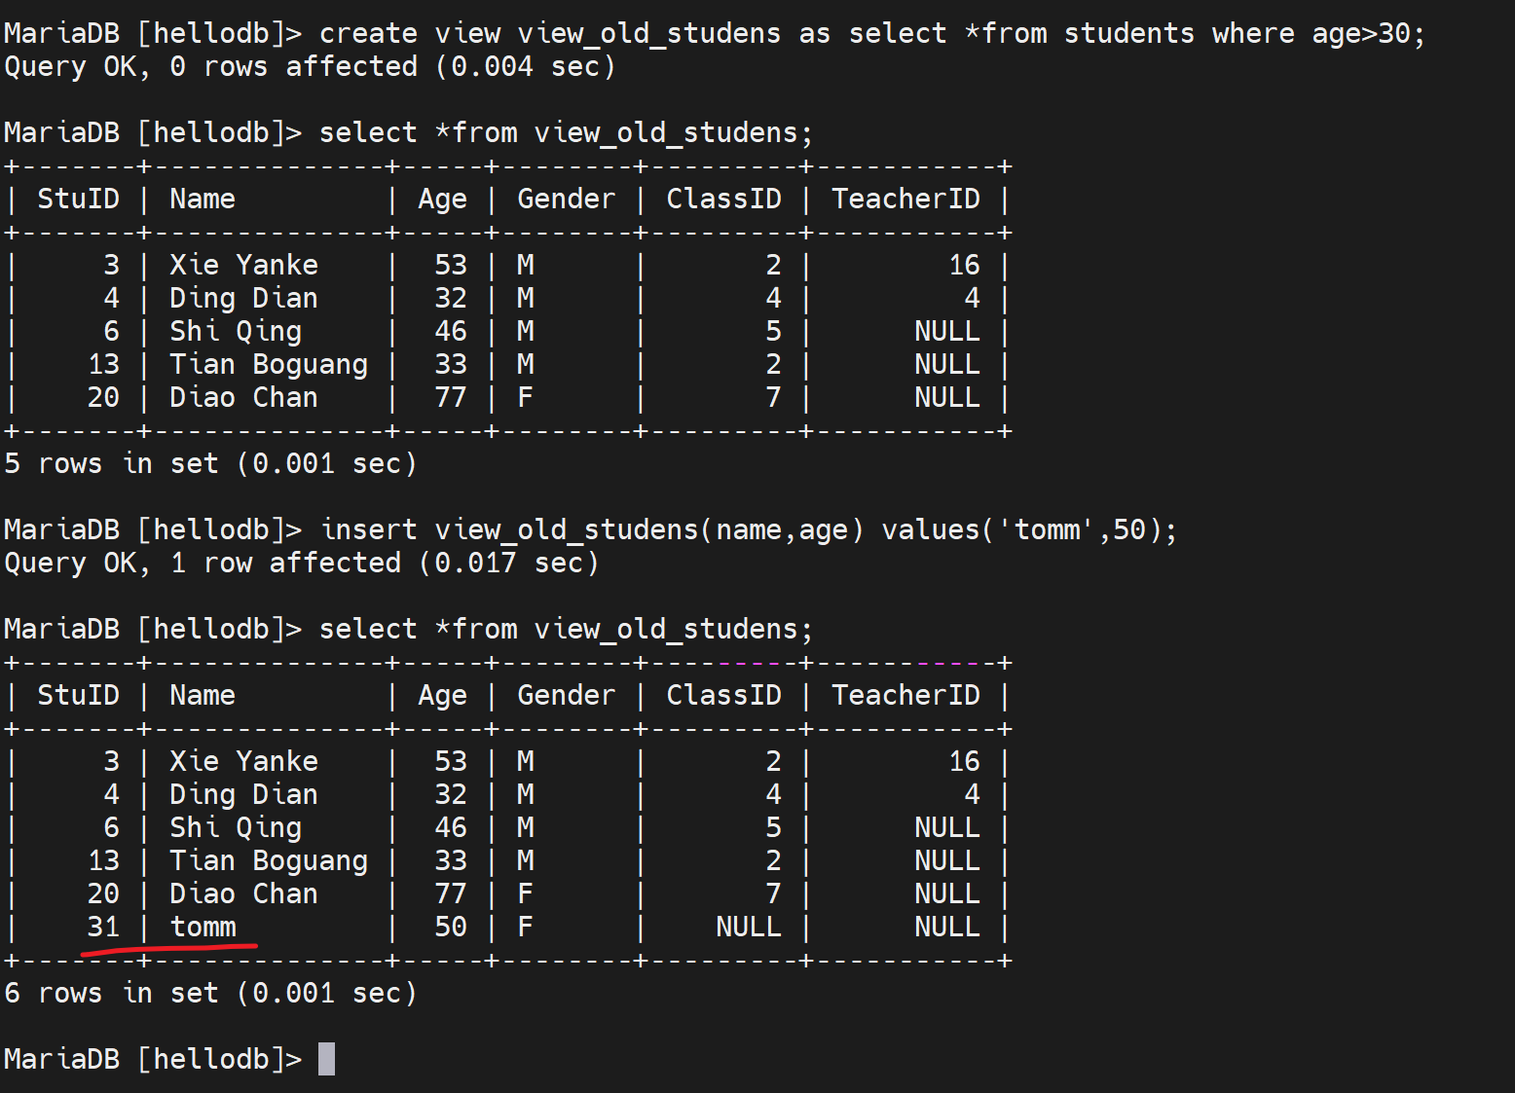The height and width of the screenshot is (1093, 1515).
Task: Click the '6 rows in set' result line
Action: (x=210, y=993)
